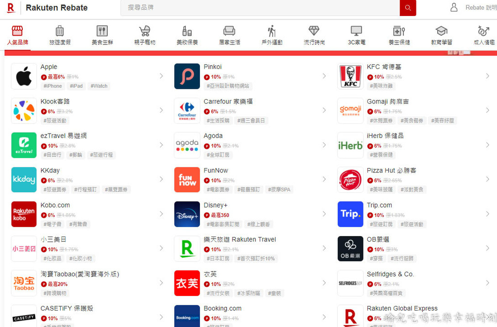Click the #美食餐券 tag
Screen dimensions: 497x327
coord(412,120)
